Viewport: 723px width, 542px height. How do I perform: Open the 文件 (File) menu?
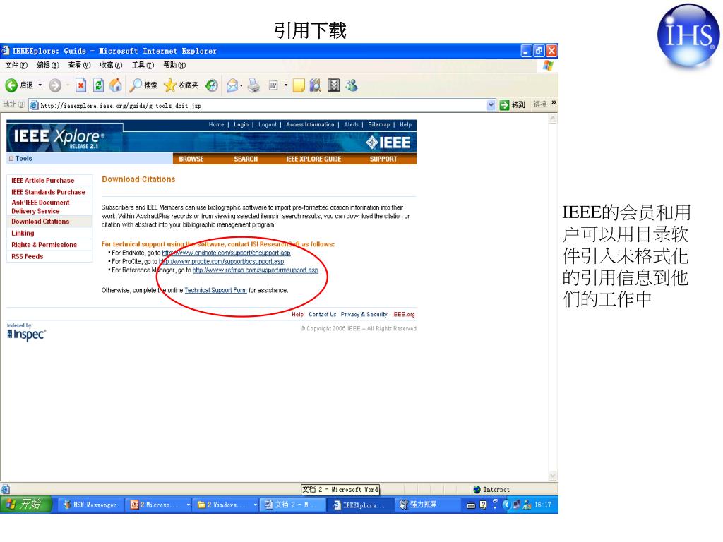point(16,65)
